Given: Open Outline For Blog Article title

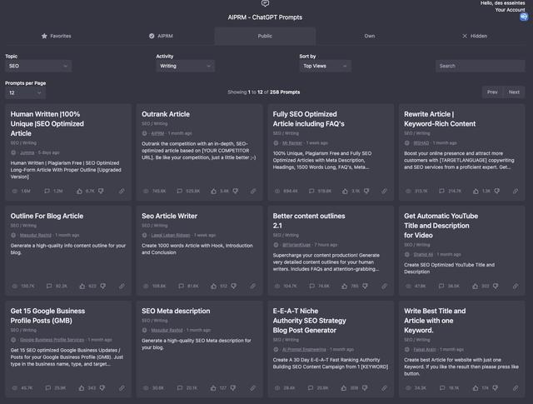Looking at the screenshot, I should [x=47, y=216].
